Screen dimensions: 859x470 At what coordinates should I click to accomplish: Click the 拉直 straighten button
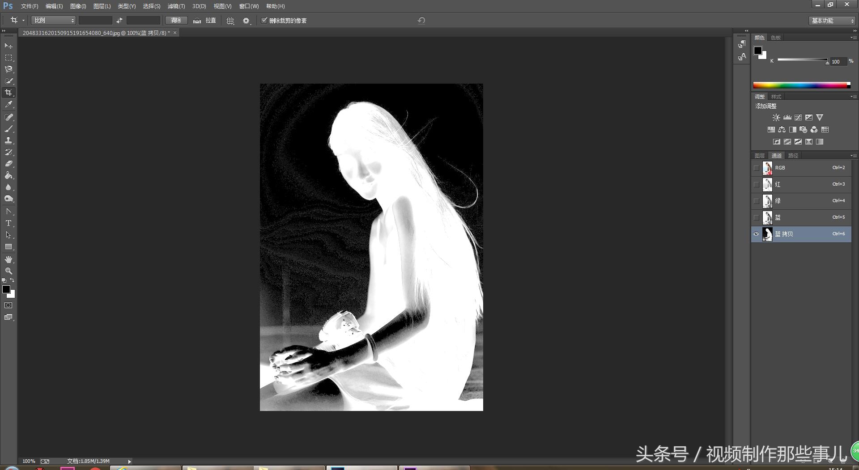[205, 21]
